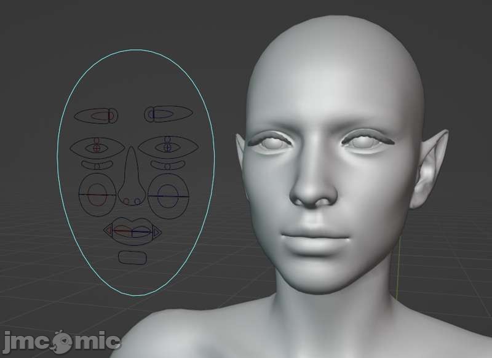Select the rounded rectangle chin control
This screenshot has width=492, height=358.
tap(132, 258)
